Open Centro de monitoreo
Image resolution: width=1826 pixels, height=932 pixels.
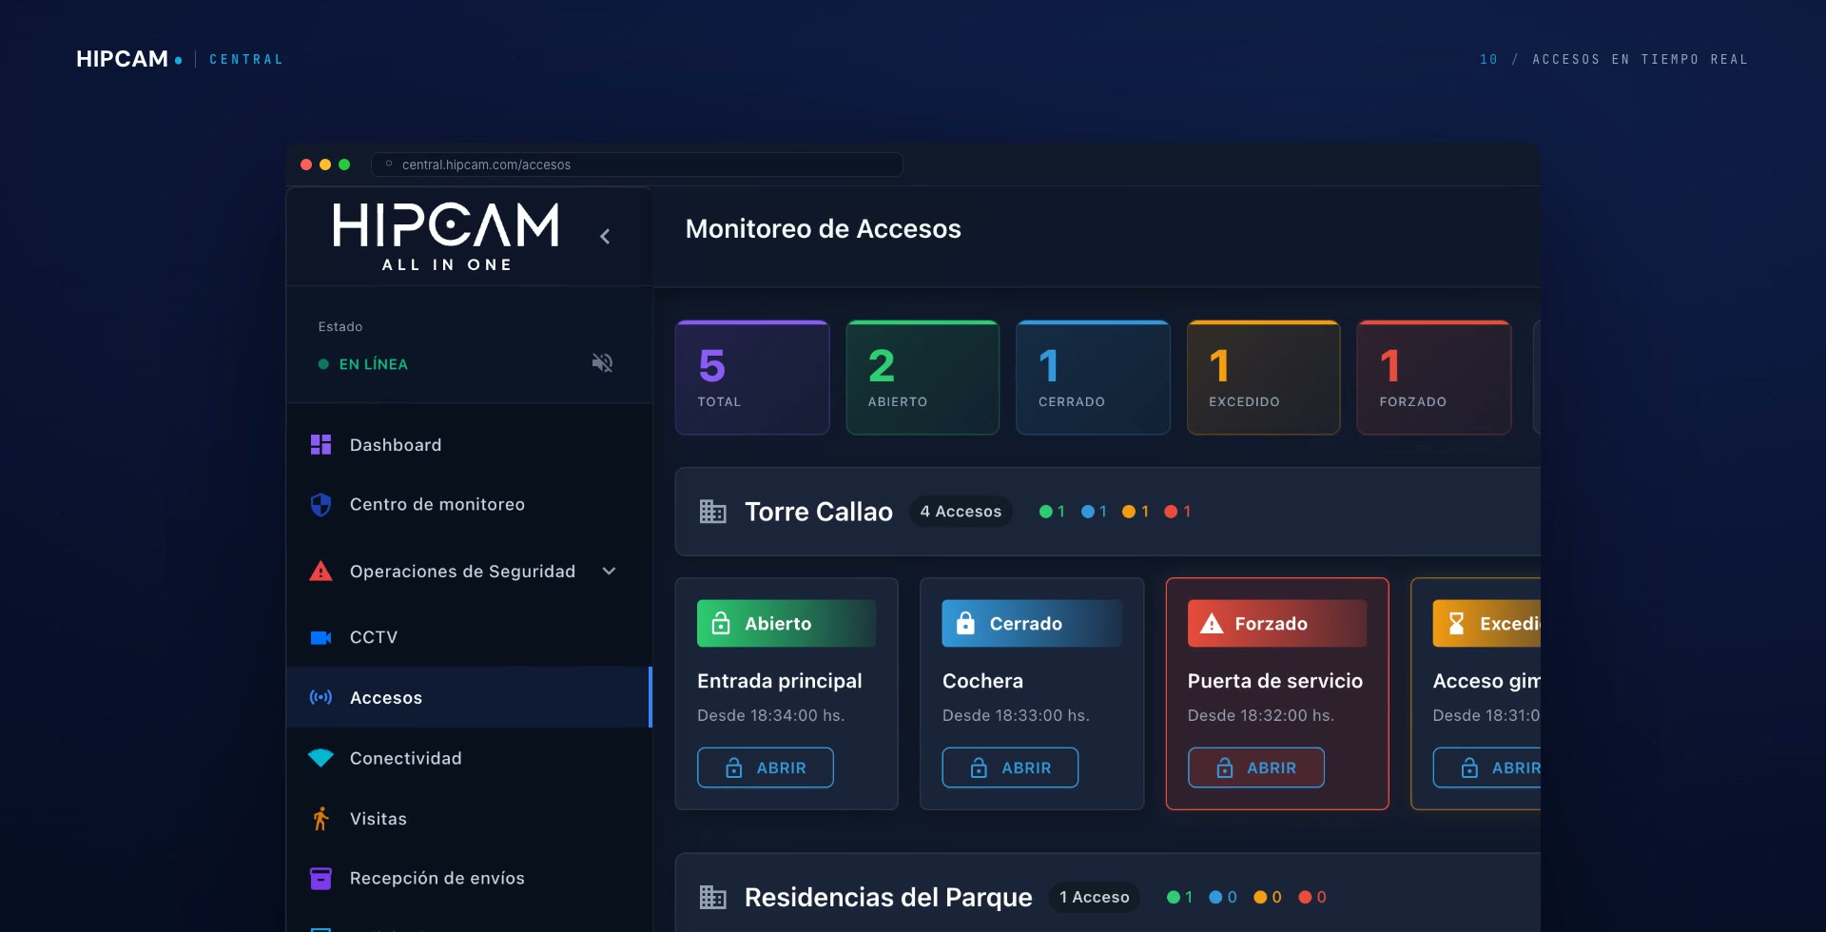pyautogui.click(x=469, y=505)
